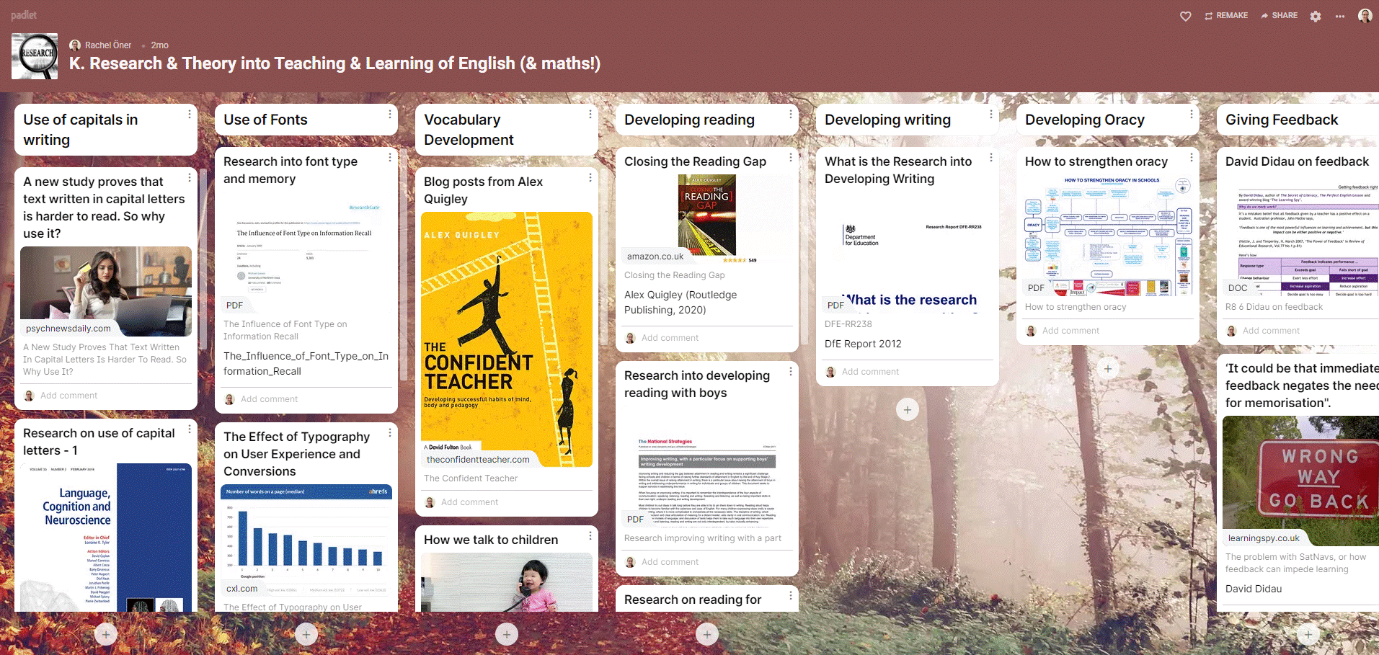
Task: Open the oracy in schools PDF diagram
Action: pyautogui.click(x=1108, y=235)
